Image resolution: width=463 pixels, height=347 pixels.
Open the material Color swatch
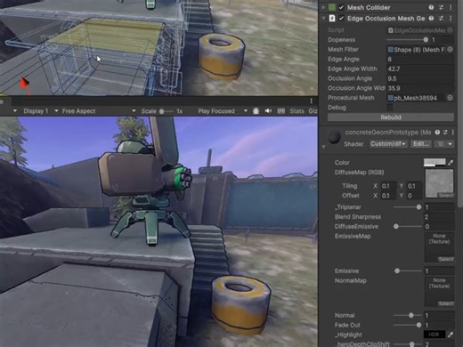pyautogui.click(x=435, y=162)
